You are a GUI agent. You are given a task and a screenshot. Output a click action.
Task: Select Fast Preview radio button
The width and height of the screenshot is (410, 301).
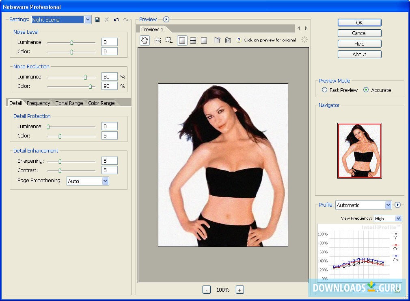324,90
